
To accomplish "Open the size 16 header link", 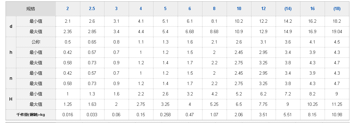I will pyautogui.click(x=313, y=9).
